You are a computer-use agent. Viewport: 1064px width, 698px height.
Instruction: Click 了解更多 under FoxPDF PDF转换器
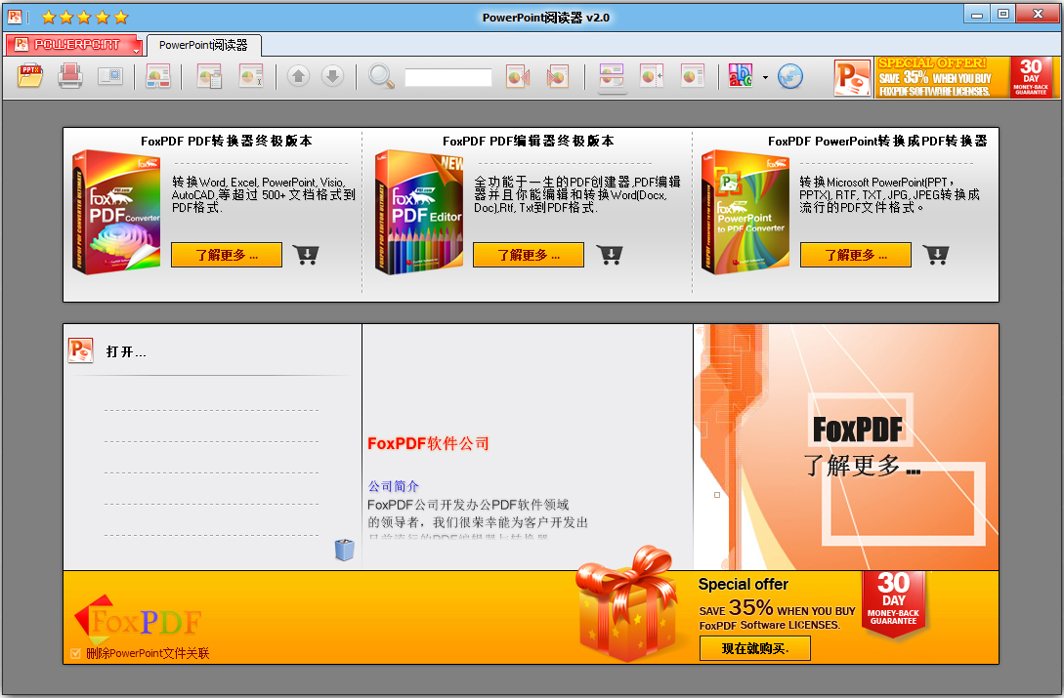coord(226,255)
